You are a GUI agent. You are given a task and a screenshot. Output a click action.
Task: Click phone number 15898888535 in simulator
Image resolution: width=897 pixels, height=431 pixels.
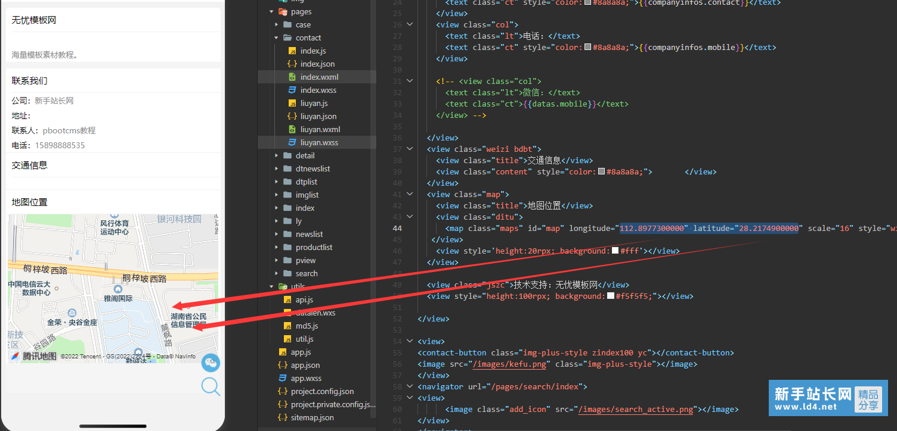(x=60, y=145)
